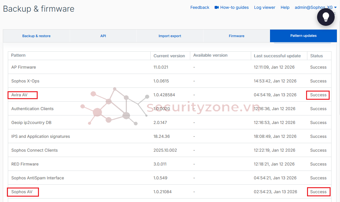
Task: Click the Status column header
Action: tap(316, 56)
